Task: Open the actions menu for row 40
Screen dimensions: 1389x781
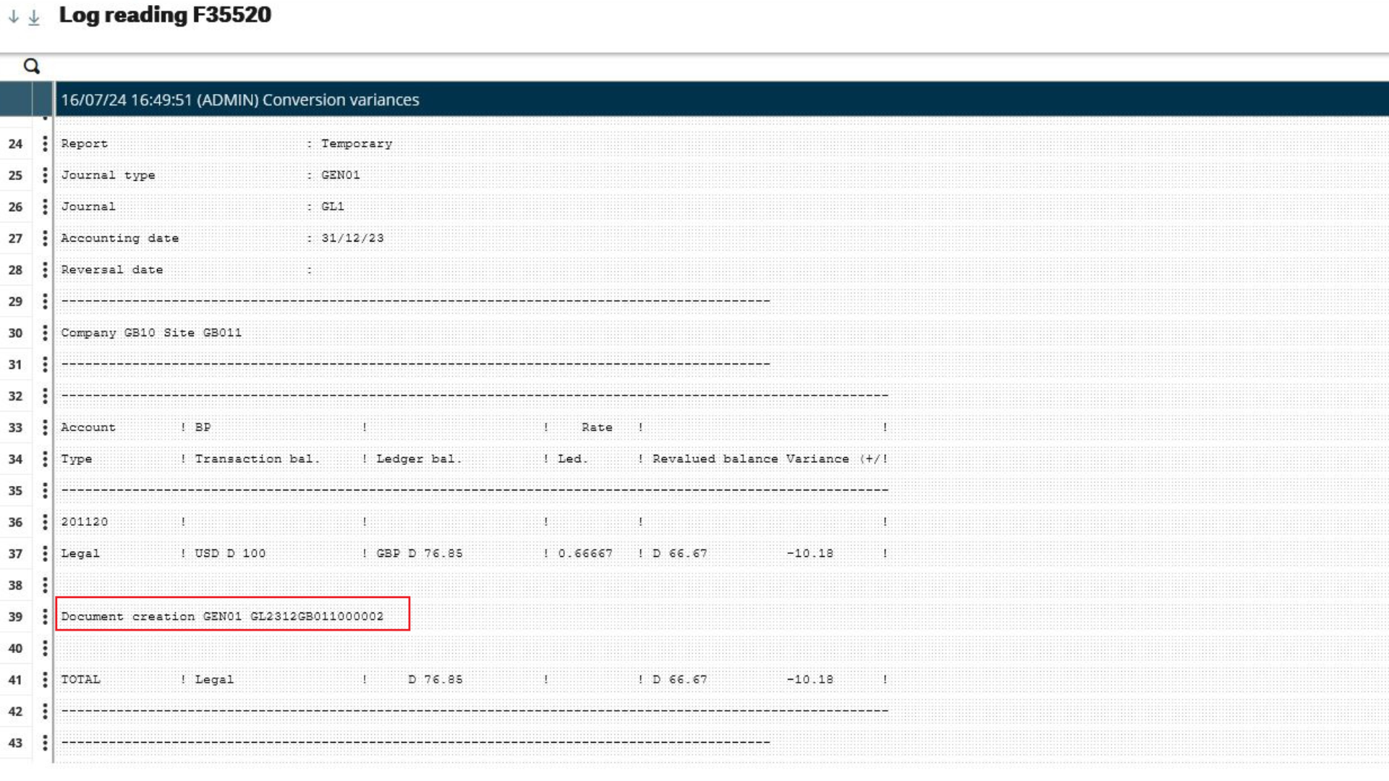Action: pyautogui.click(x=45, y=648)
